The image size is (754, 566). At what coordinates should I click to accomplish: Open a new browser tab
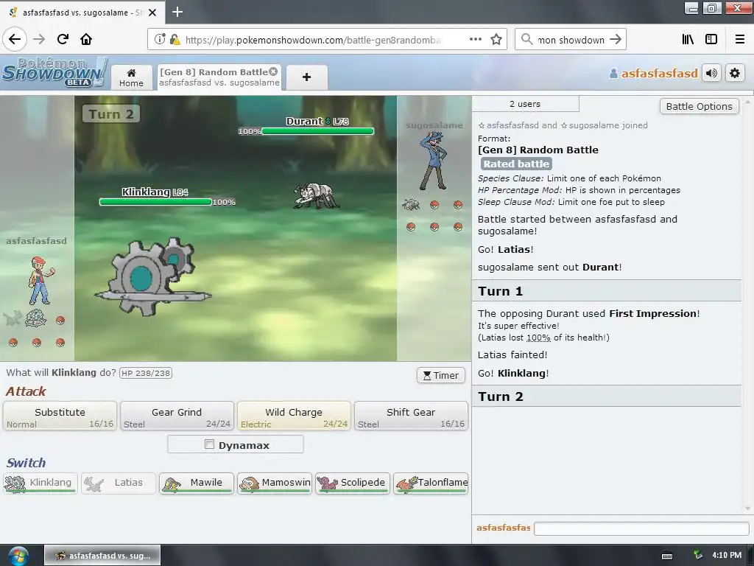tap(177, 12)
